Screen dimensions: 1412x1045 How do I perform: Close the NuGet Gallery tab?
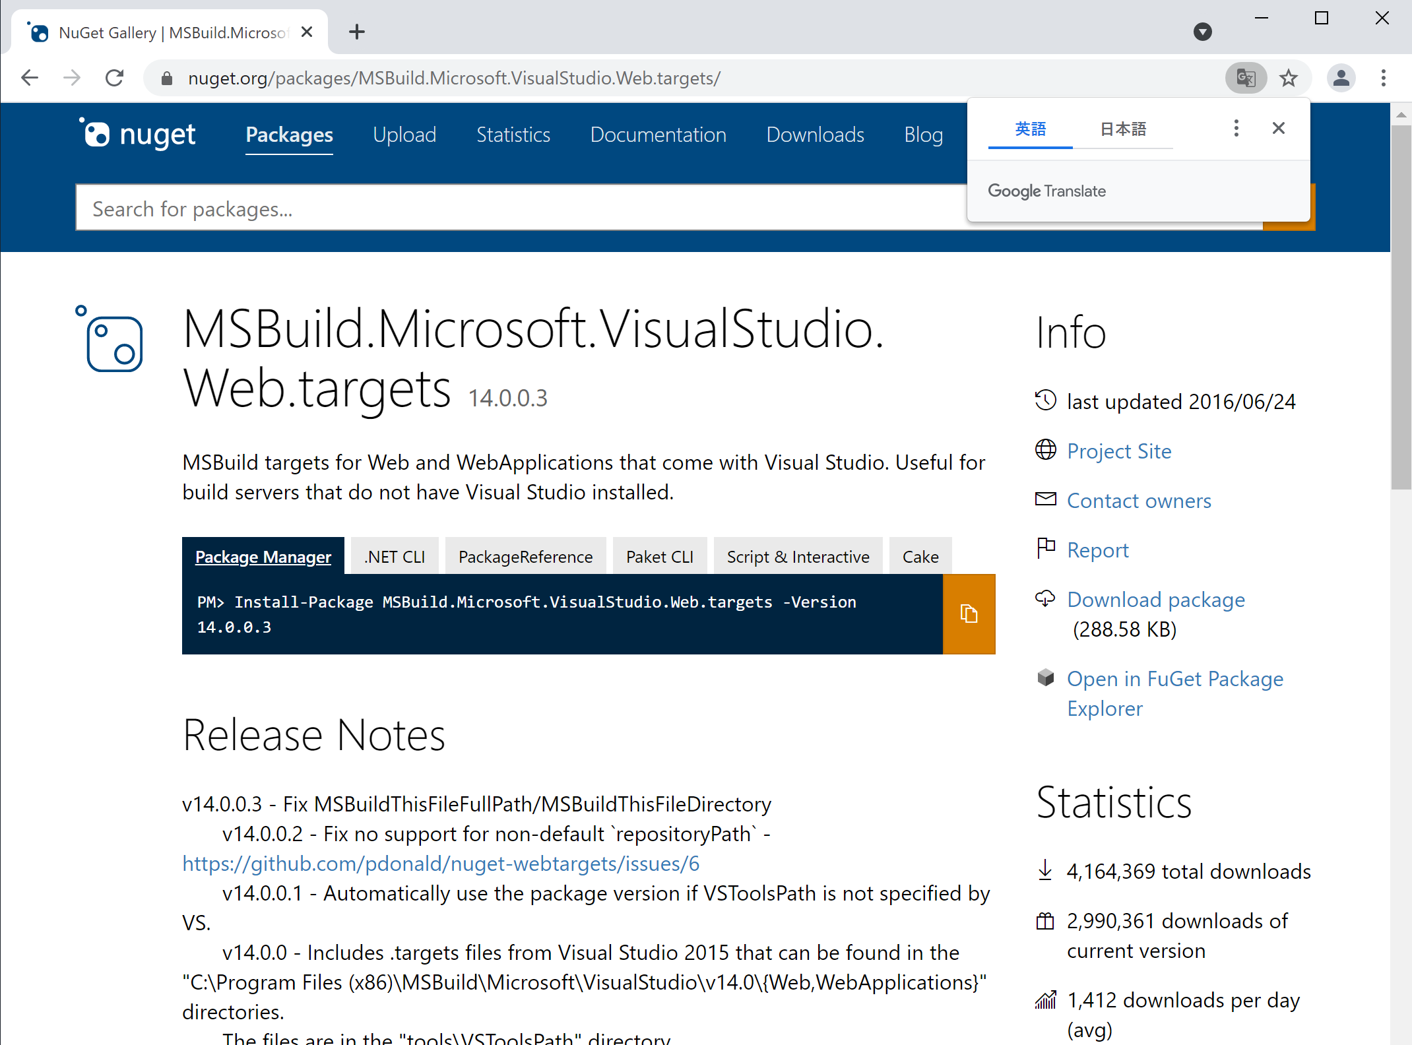pos(306,32)
